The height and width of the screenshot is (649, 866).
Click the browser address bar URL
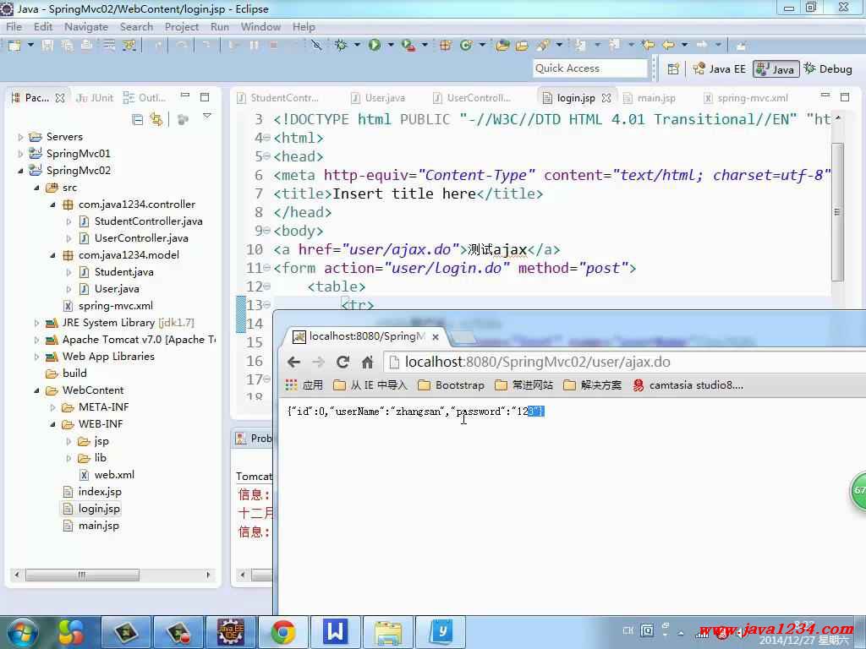[537, 362]
